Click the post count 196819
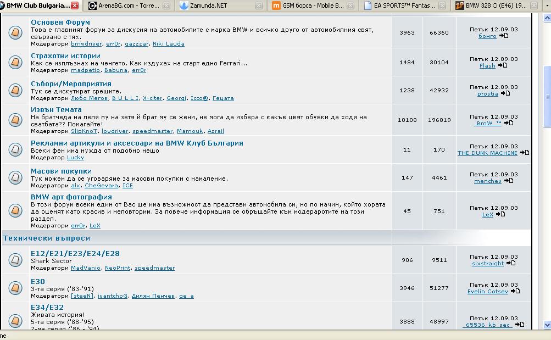The image size is (551, 340). coord(439,120)
